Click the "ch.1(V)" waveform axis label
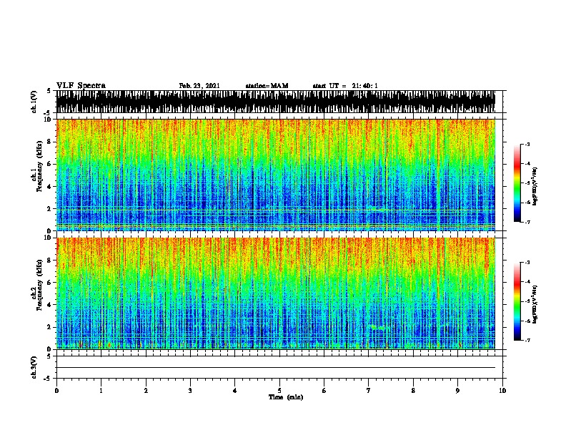This screenshot has height=438, width=566. [34, 102]
